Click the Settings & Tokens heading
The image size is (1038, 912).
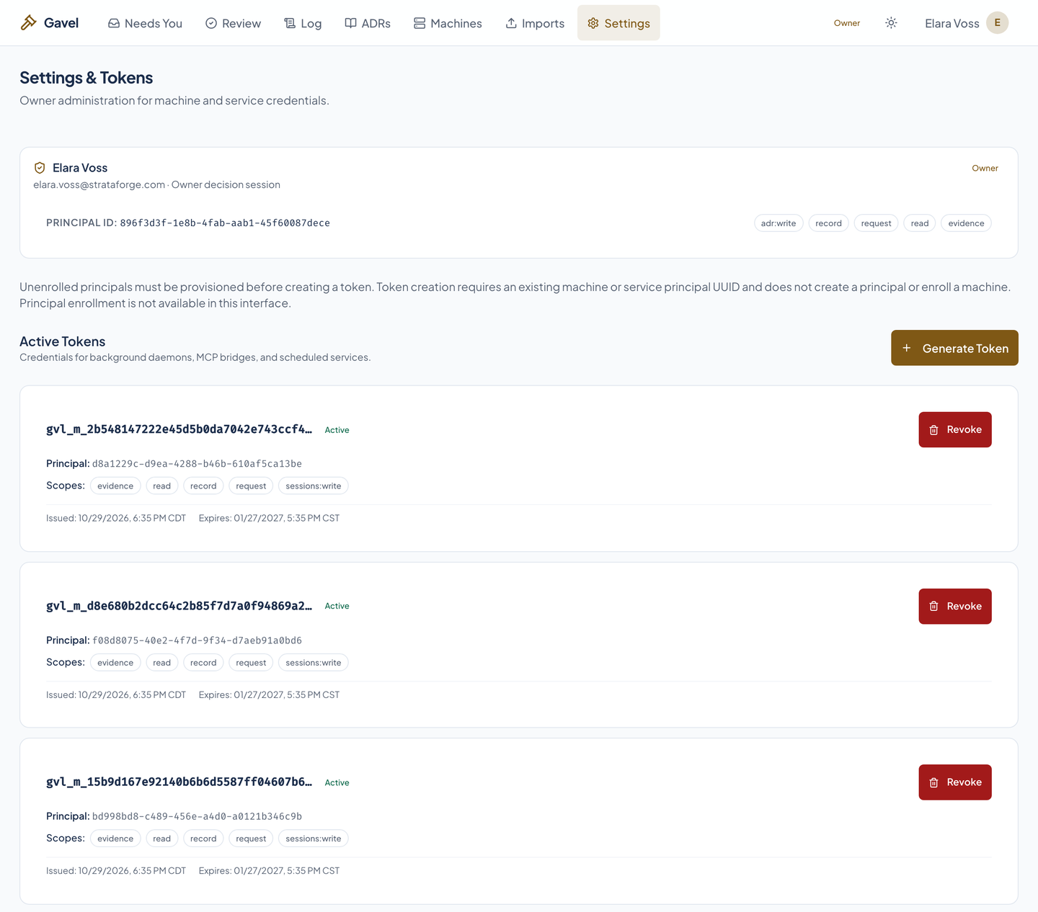(86, 78)
